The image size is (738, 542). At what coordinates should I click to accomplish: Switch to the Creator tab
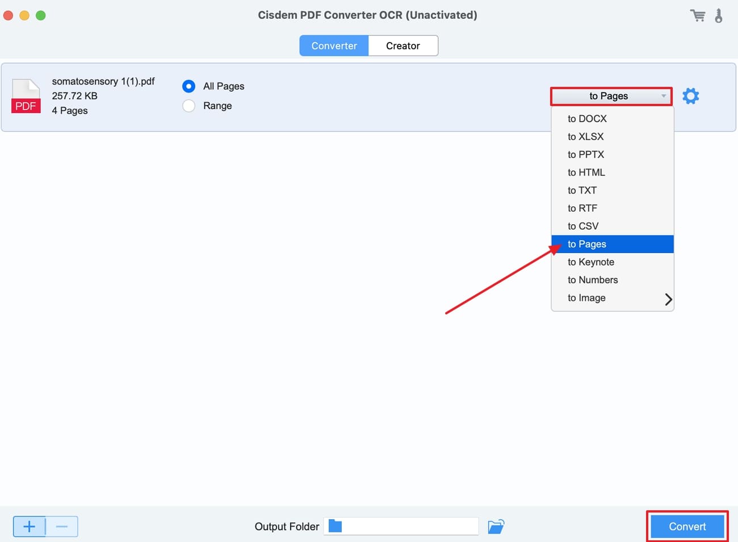(x=403, y=46)
